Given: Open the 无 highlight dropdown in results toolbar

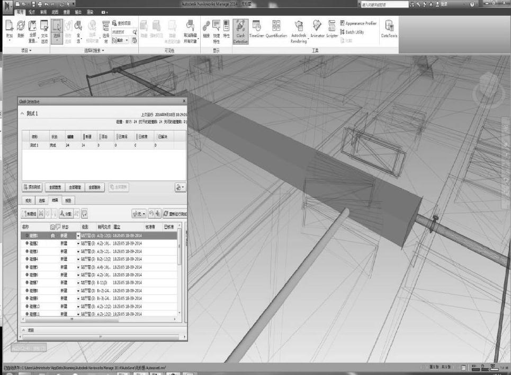Looking at the screenshot, I should [x=139, y=214].
